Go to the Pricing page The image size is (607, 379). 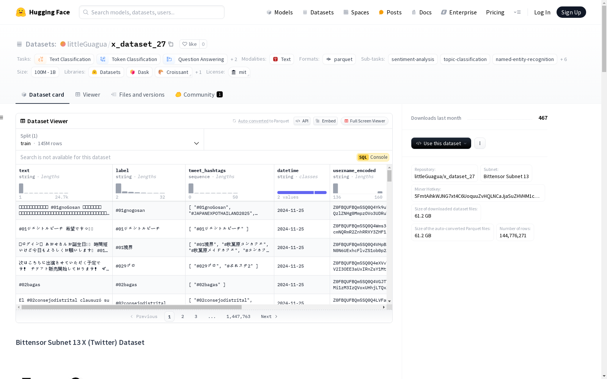495,12
